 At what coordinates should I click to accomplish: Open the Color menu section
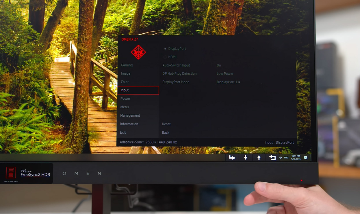click(125, 82)
